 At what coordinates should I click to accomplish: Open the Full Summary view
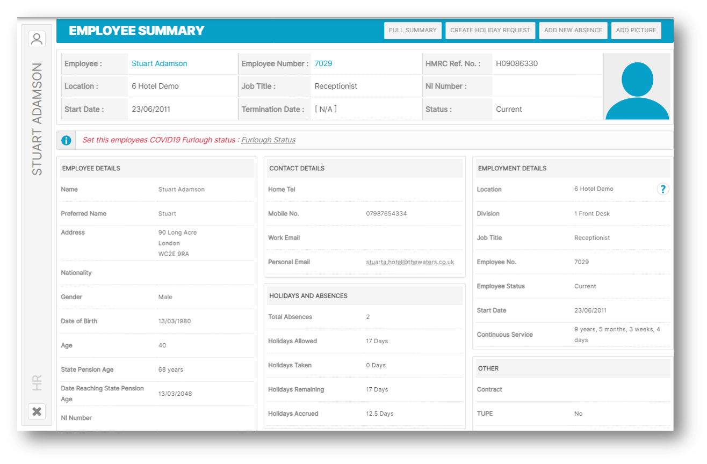click(x=413, y=31)
